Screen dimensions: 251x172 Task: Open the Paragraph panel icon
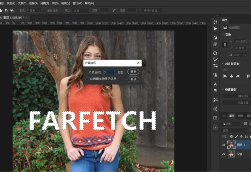(x=215, y=91)
